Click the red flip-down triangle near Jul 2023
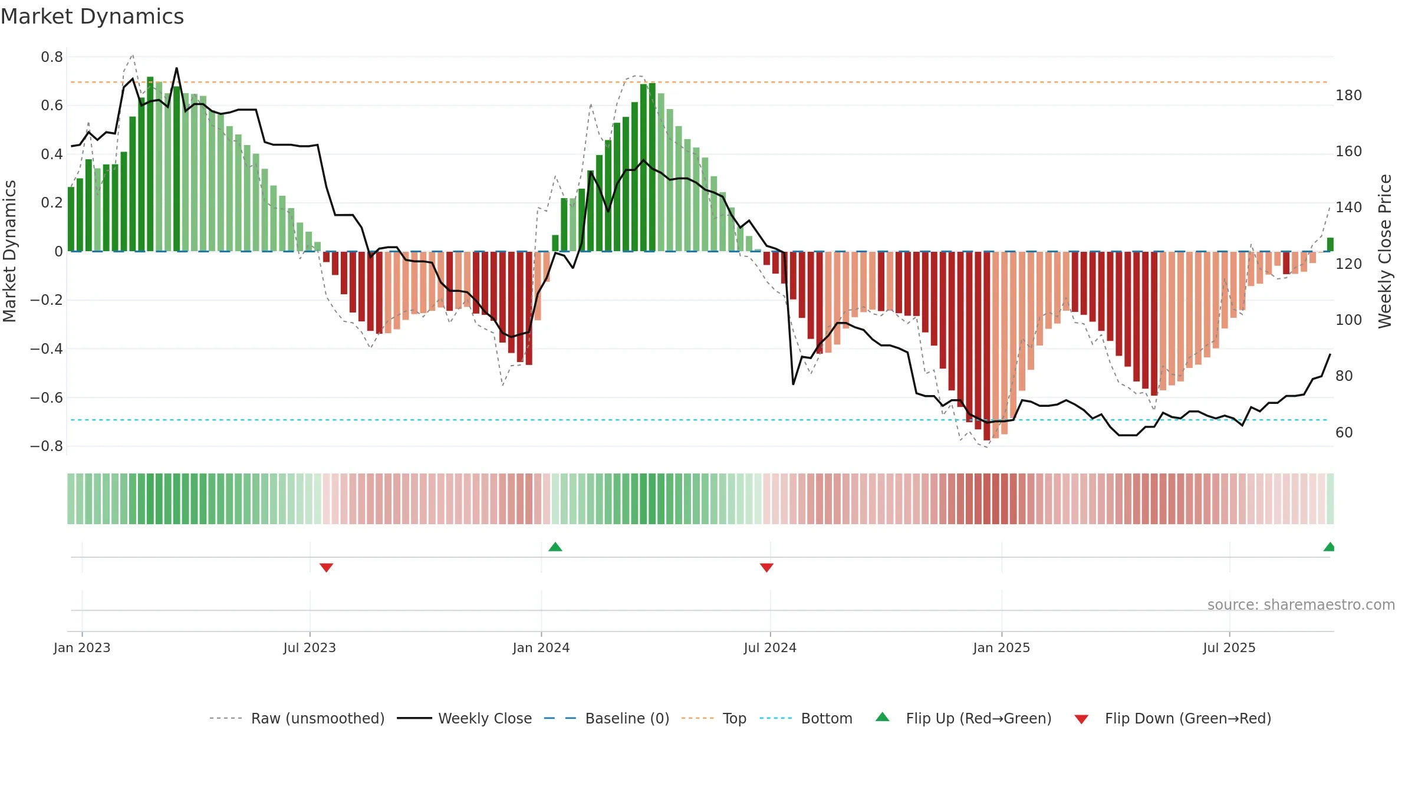This screenshot has width=1415, height=796. click(327, 568)
